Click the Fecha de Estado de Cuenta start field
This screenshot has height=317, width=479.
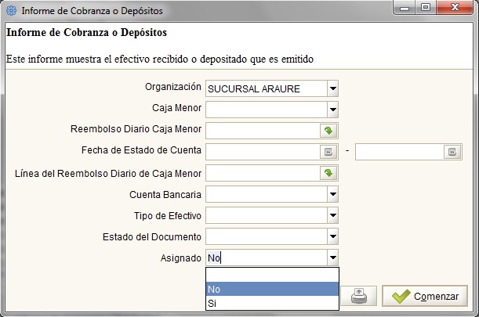coord(263,152)
